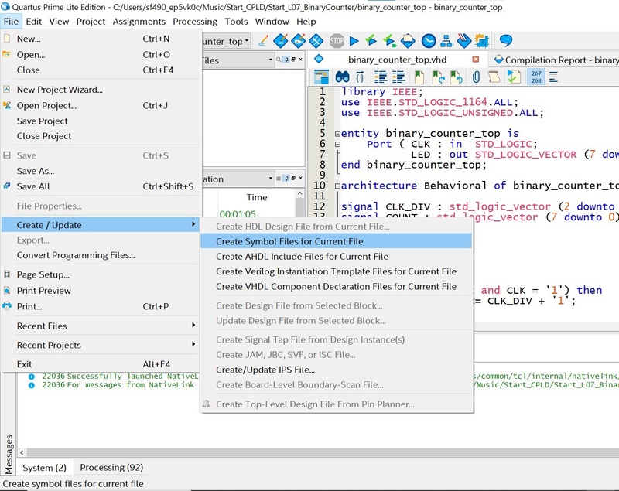Select Save All in File menu
Screen dimensions: 619x491
101,186
